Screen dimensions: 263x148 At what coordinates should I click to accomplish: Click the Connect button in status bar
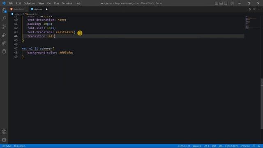[19, 146]
